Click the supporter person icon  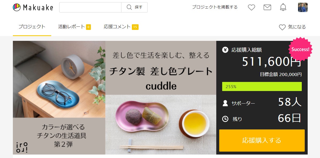[225, 103]
